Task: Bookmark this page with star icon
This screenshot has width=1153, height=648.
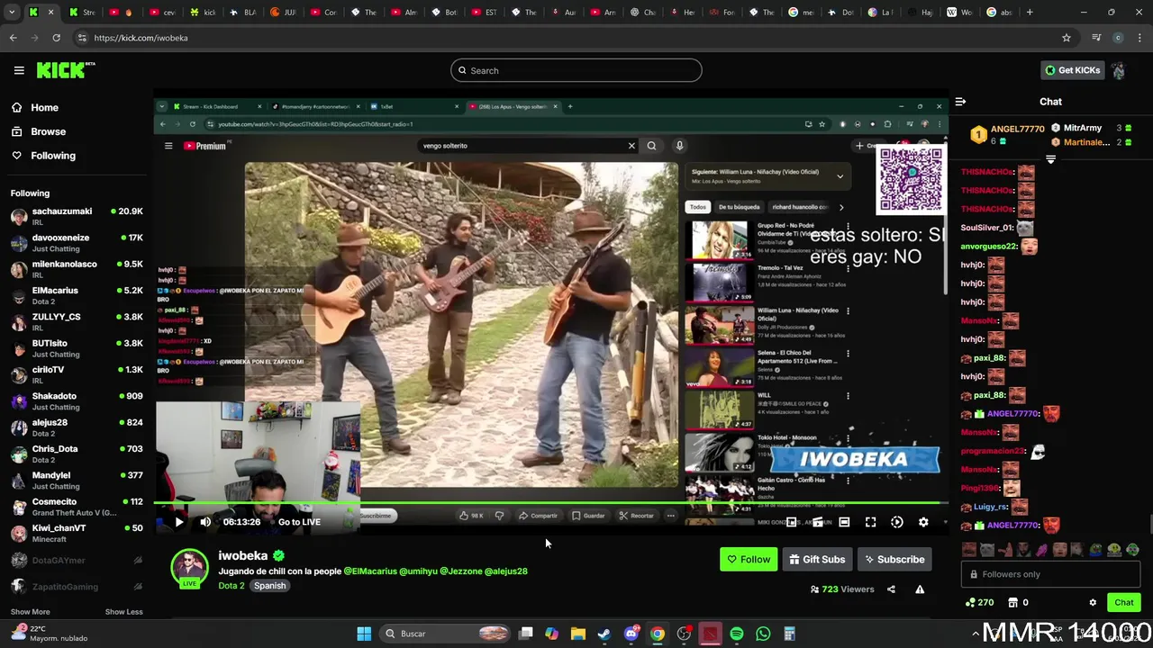Action: [x=1067, y=38]
